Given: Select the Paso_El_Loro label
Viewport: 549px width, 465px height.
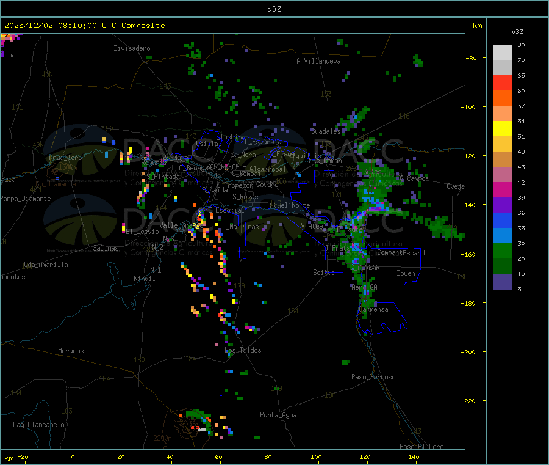Looking at the screenshot, I should (x=422, y=447).
